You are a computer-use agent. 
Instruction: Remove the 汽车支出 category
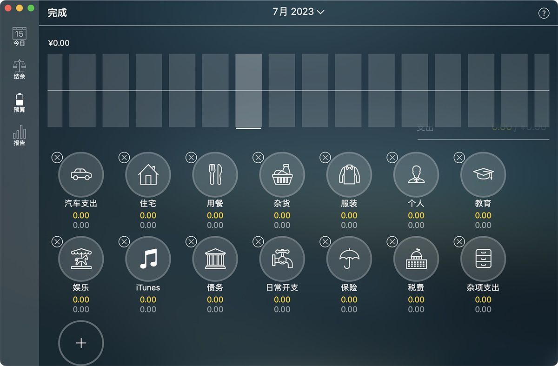point(57,157)
